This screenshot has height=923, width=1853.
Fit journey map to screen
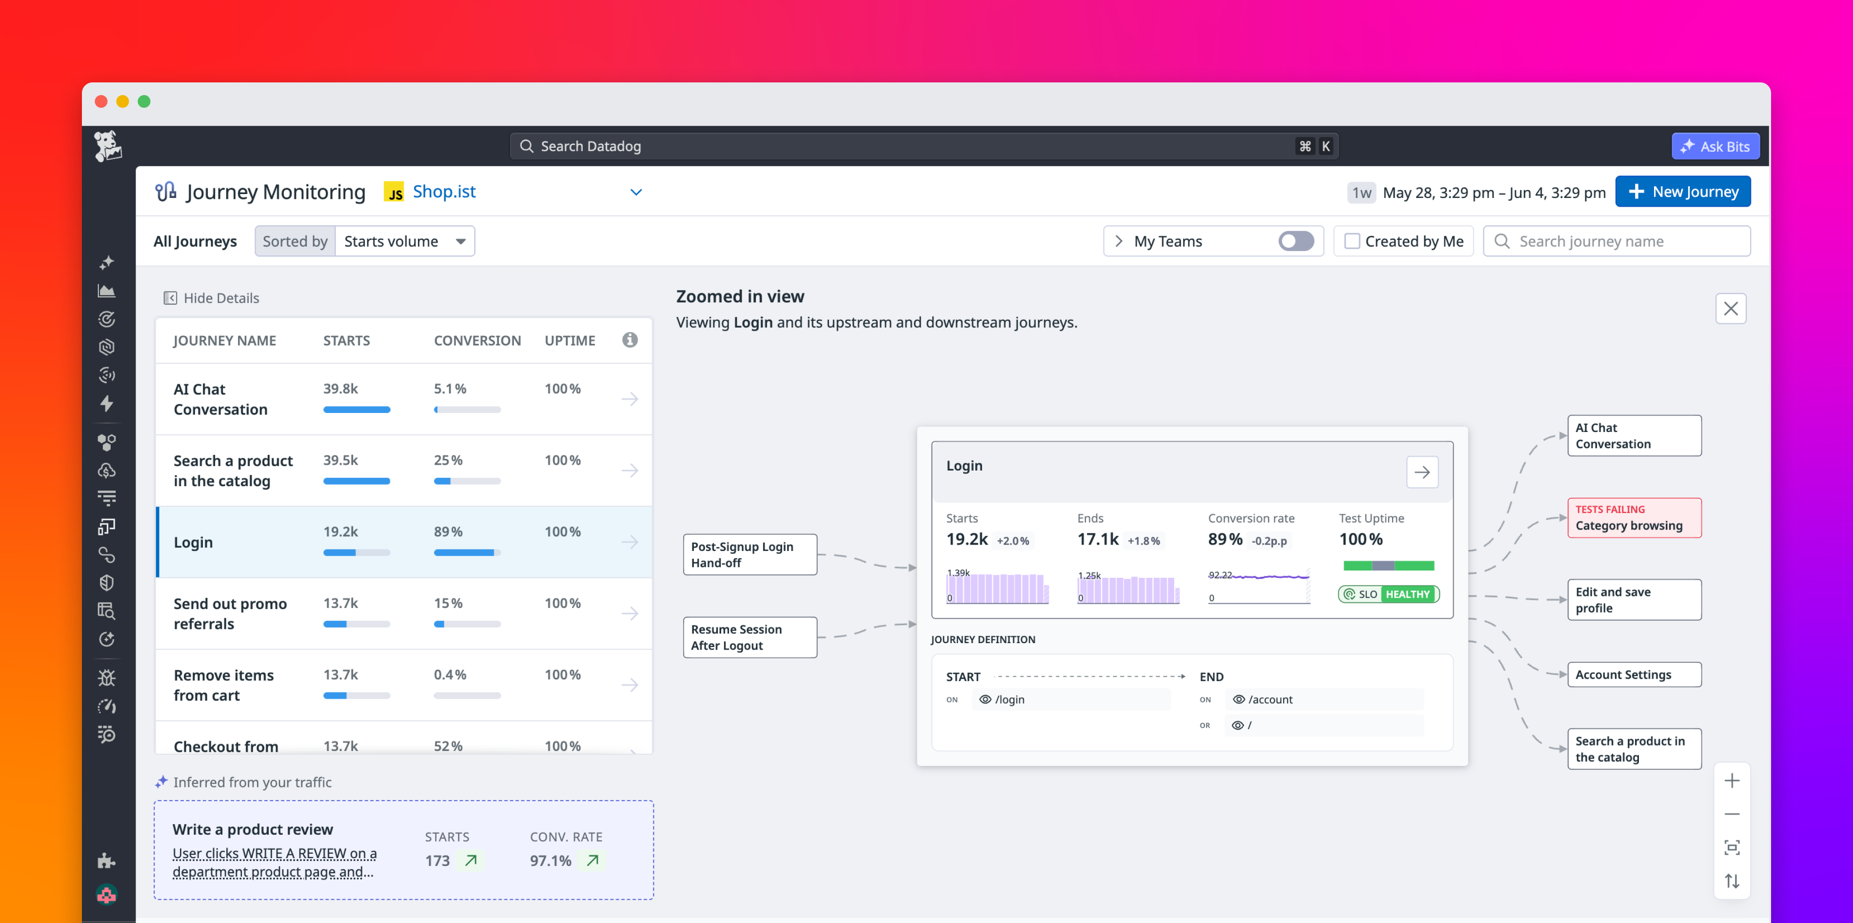1732,847
